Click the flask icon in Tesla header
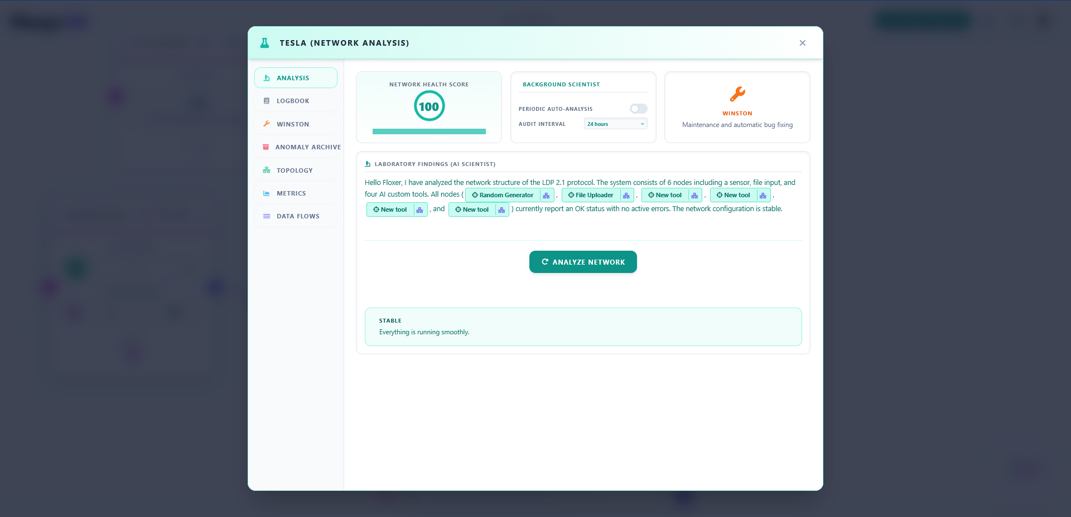Image resolution: width=1071 pixels, height=517 pixels. [x=265, y=43]
